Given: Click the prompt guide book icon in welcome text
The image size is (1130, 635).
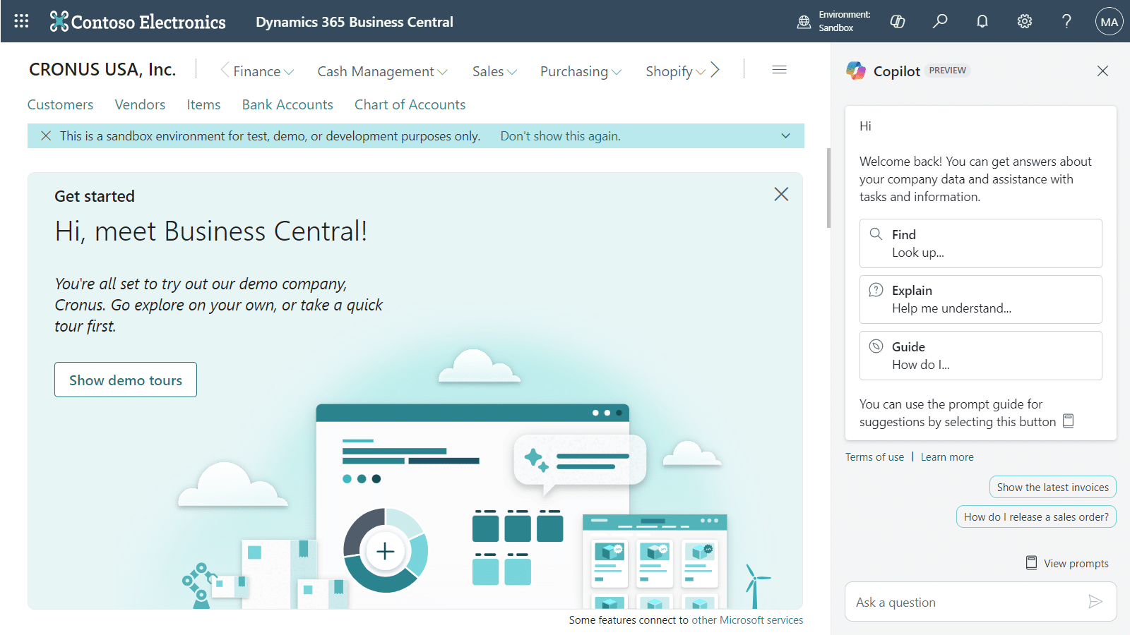Looking at the screenshot, I should point(1069,421).
